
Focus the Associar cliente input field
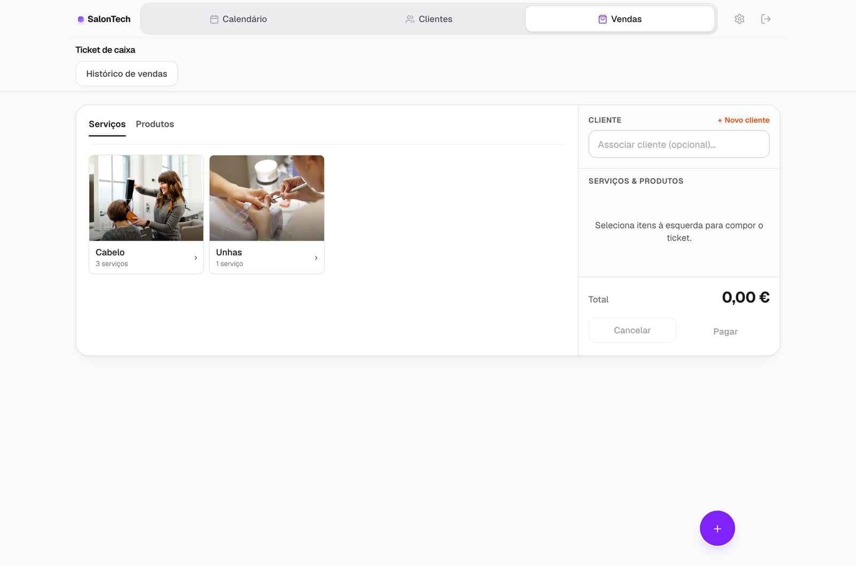[x=679, y=144]
